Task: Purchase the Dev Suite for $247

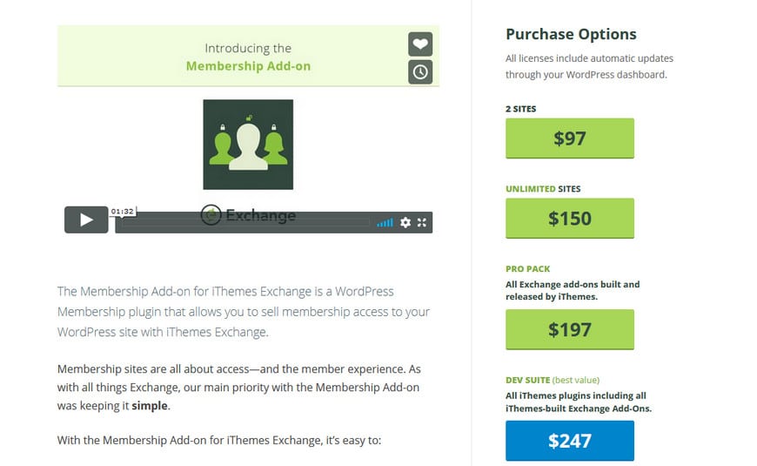Action: [x=570, y=441]
